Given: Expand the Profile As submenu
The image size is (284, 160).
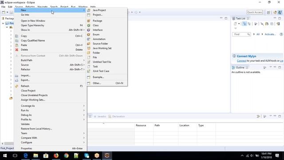Looking at the screenshot, I should tap(50, 120).
